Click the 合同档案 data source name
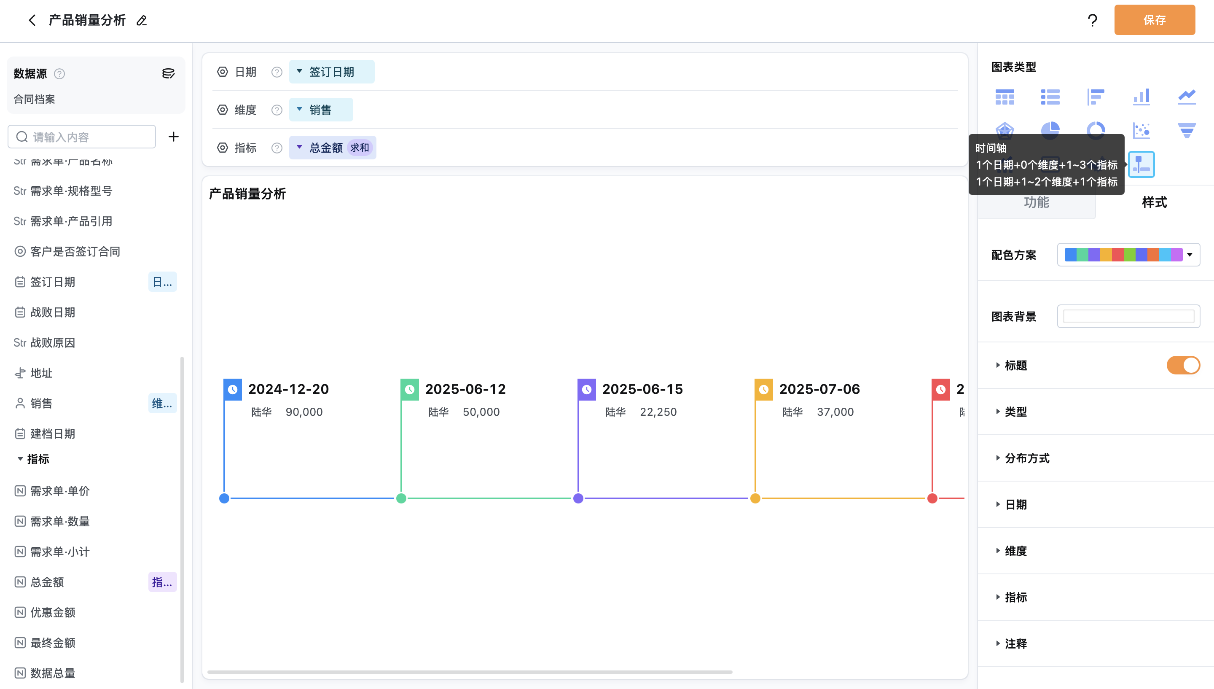Image resolution: width=1214 pixels, height=689 pixels. point(34,100)
